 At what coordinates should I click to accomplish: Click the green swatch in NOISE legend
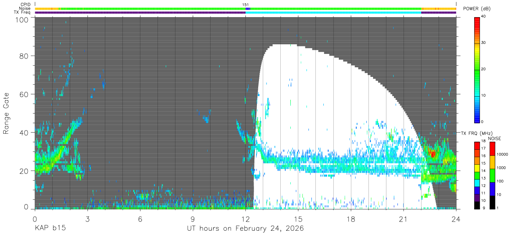point(492,176)
